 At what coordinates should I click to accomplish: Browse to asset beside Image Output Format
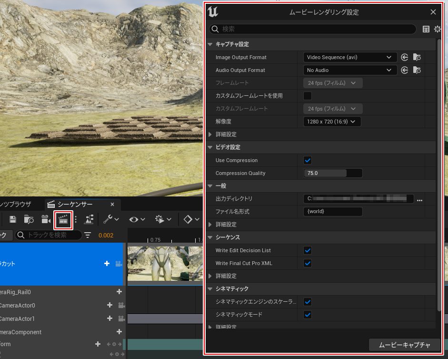click(417, 57)
